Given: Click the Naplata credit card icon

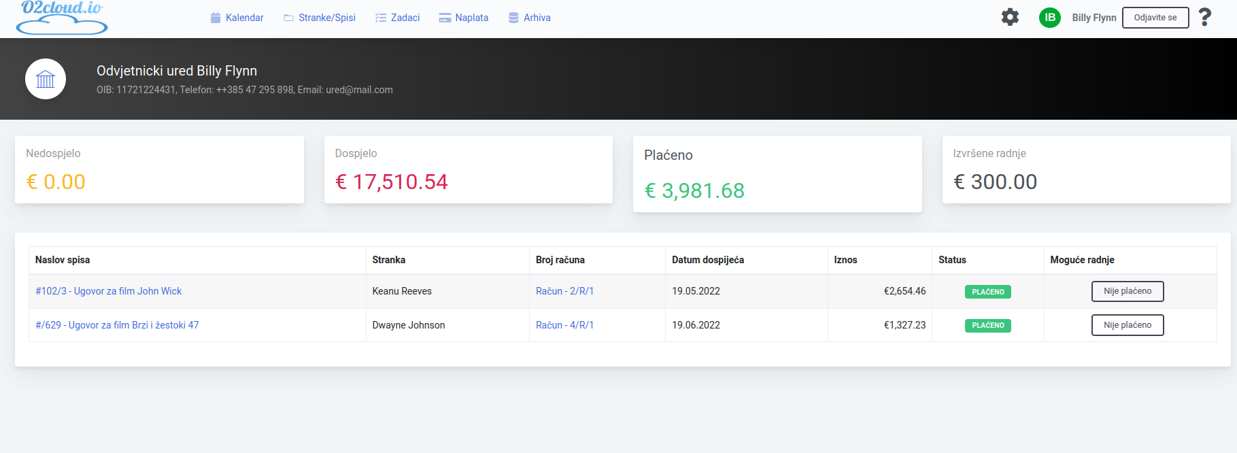Looking at the screenshot, I should click(445, 18).
